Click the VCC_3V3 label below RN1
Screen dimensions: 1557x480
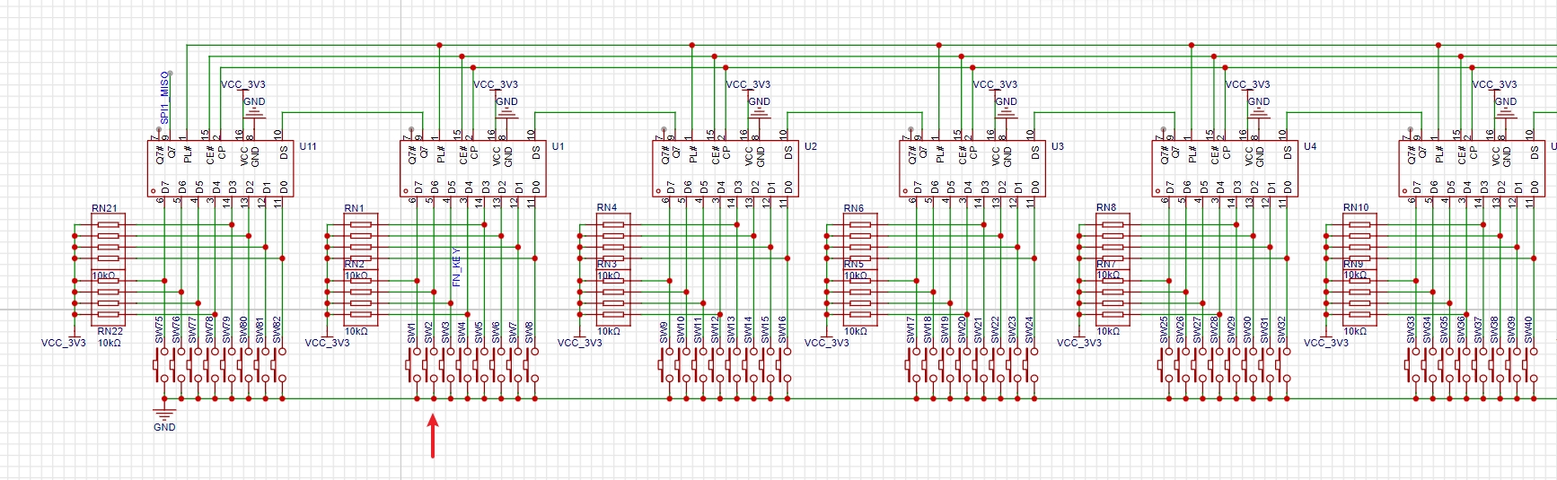pyautogui.click(x=328, y=343)
